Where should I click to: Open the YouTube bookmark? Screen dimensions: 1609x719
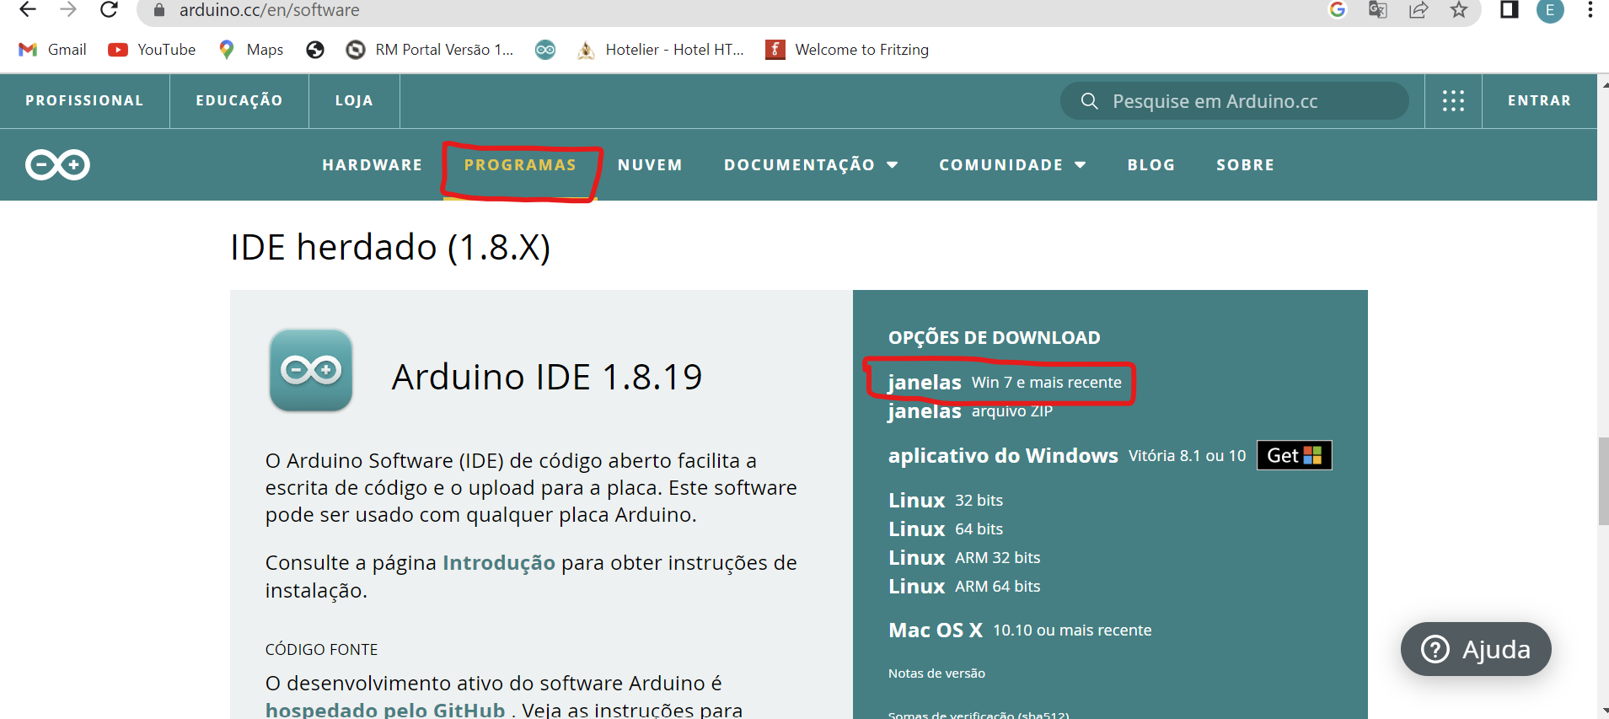pos(152,50)
